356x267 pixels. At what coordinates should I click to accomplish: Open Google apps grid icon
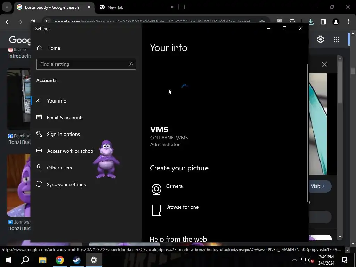point(337,39)
